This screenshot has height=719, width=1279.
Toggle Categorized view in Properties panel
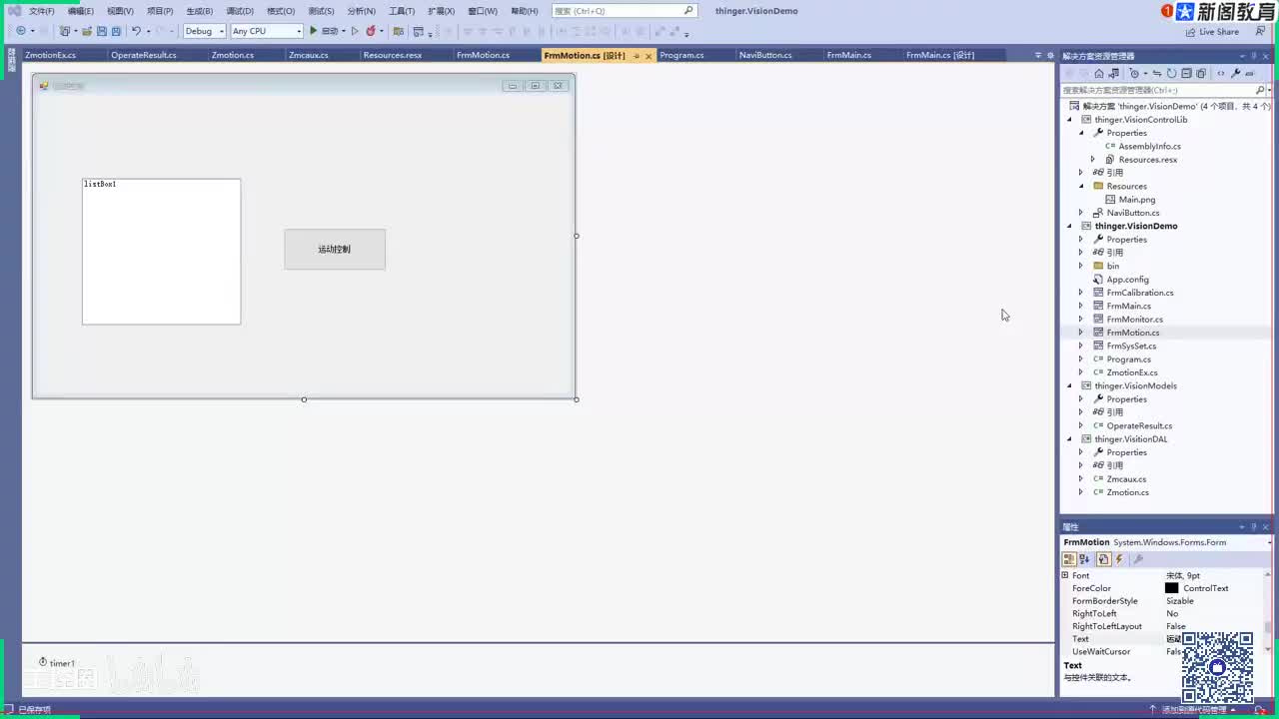click(1069, 559)
